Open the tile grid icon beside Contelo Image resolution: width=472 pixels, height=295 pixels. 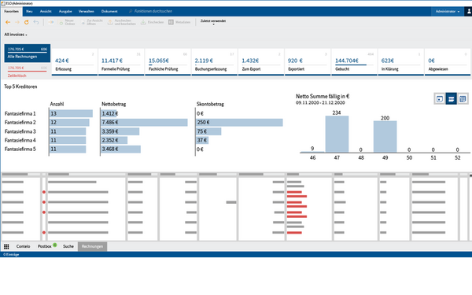(x=6, y=246)
